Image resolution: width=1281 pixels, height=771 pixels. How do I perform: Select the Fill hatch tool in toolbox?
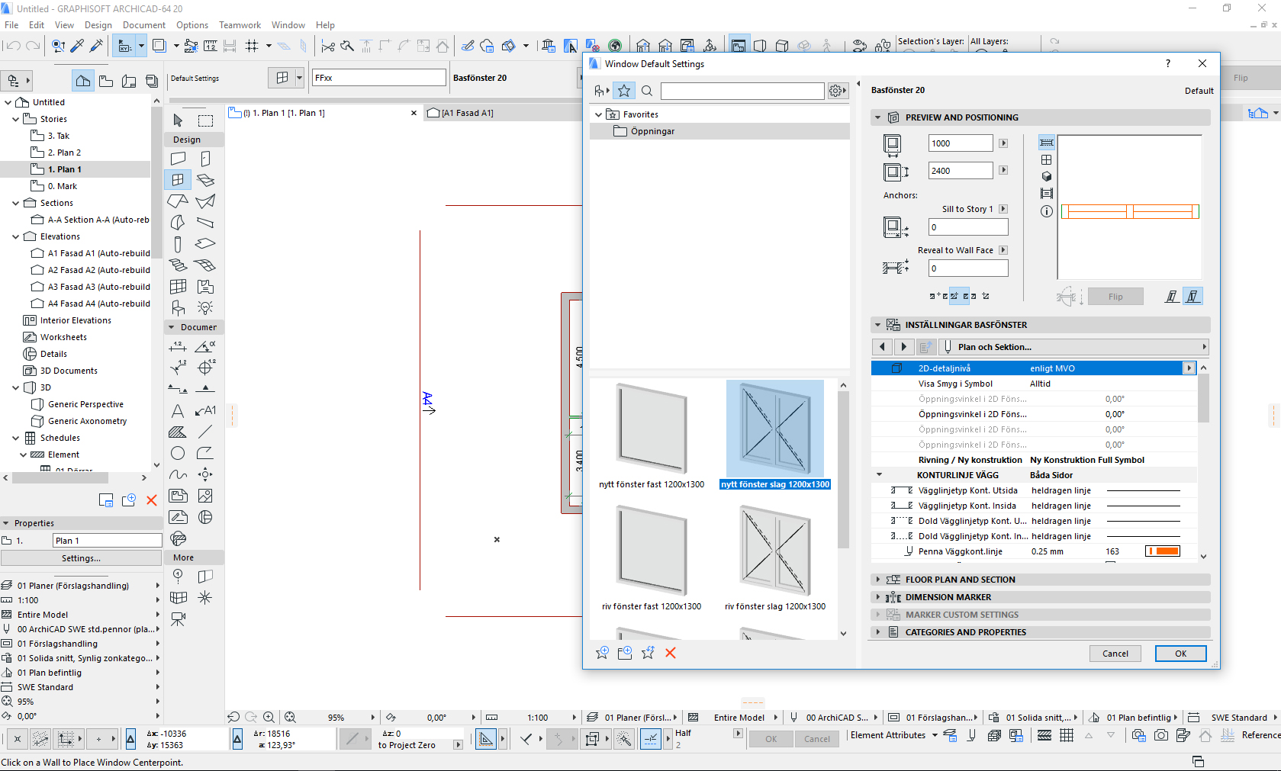[178, 432]
